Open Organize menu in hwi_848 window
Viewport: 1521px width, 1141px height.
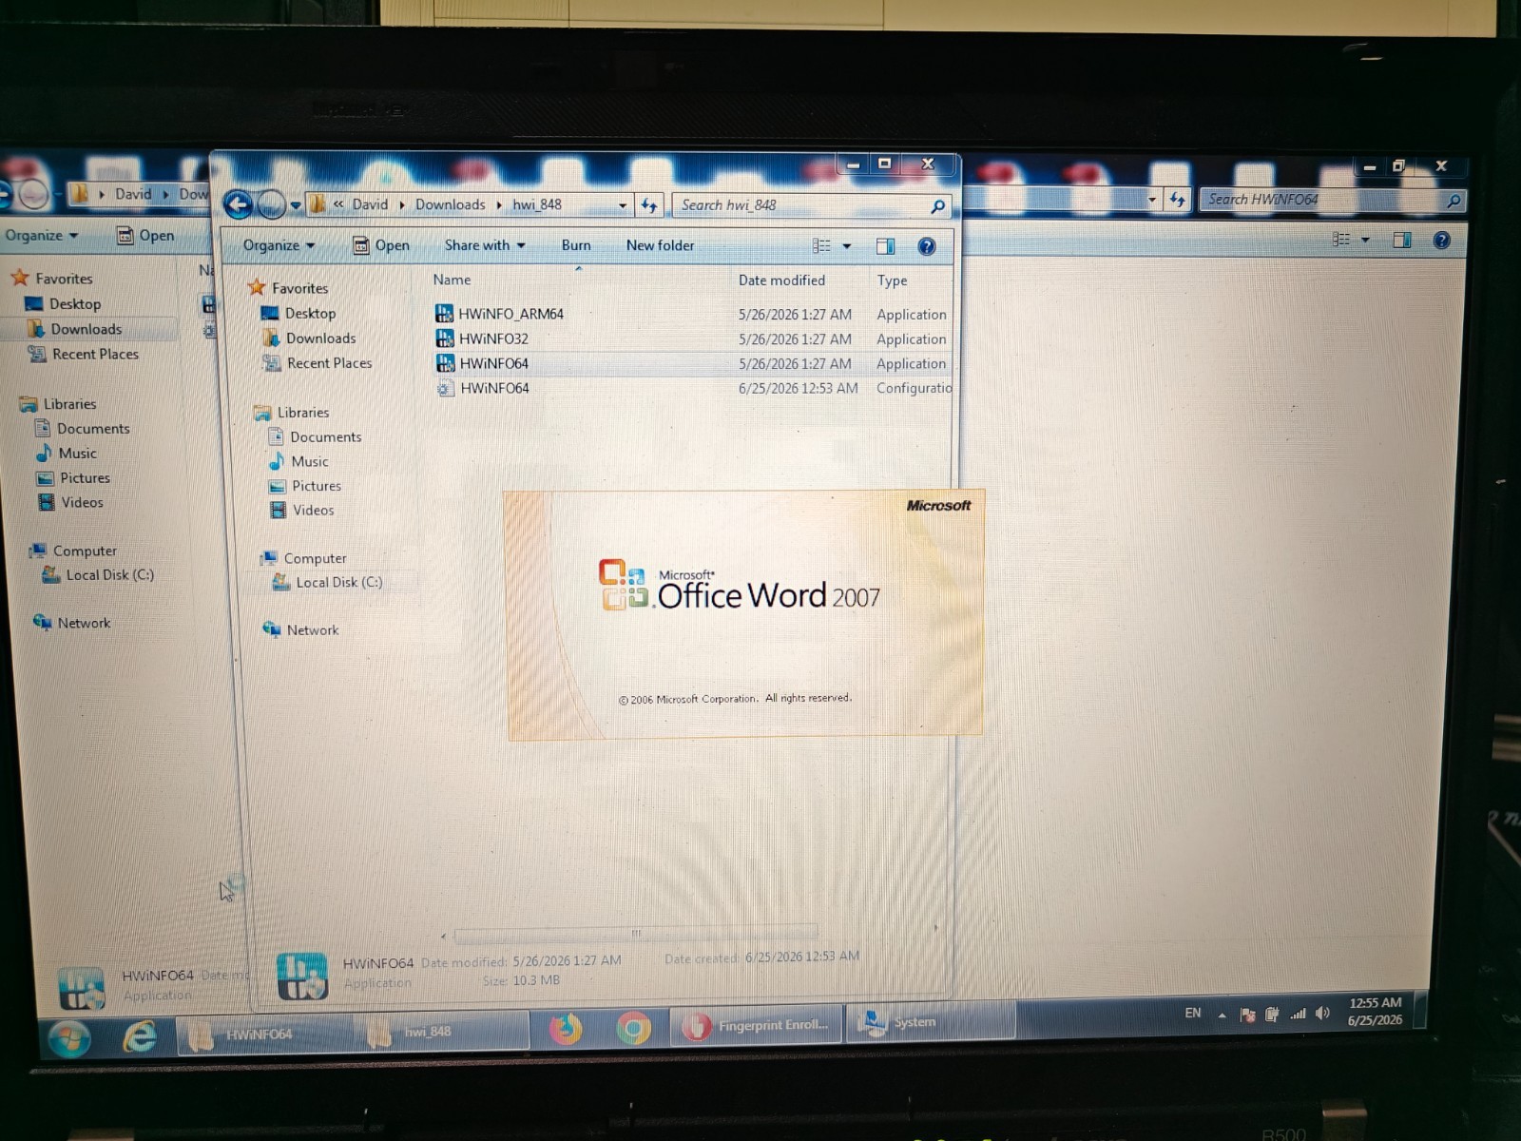(279, 245)
